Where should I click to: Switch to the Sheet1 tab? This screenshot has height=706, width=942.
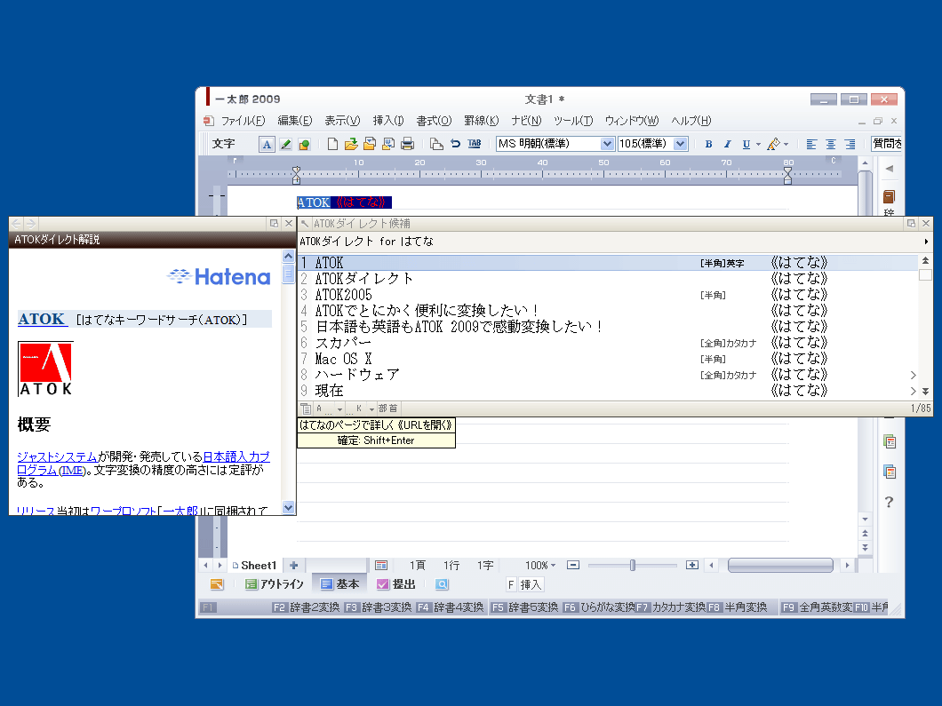click(x=254, y=566)
